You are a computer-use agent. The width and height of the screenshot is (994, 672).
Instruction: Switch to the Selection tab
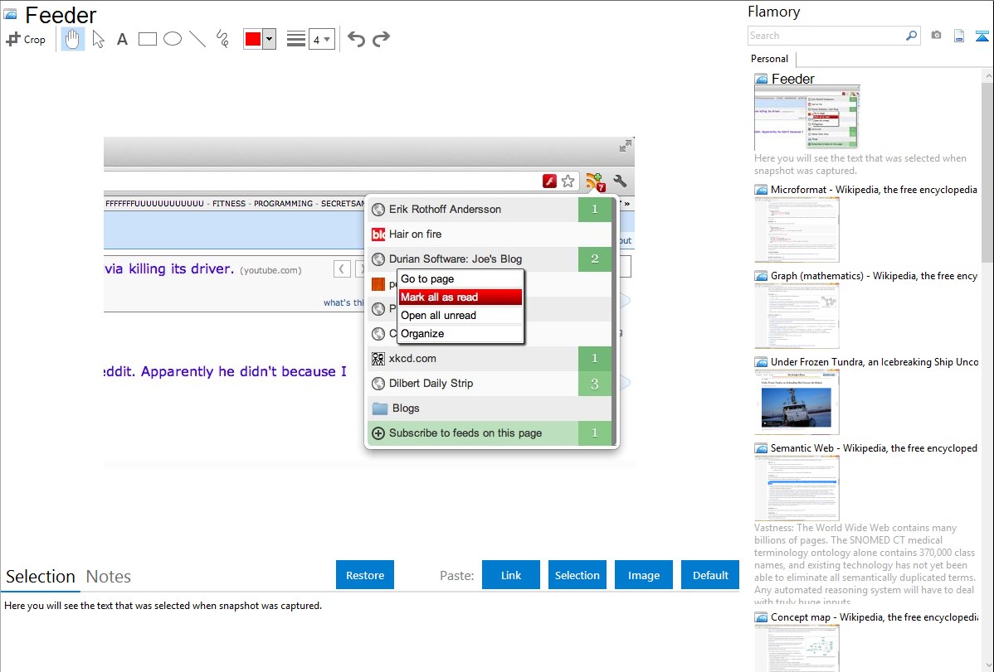click(41, 577)
